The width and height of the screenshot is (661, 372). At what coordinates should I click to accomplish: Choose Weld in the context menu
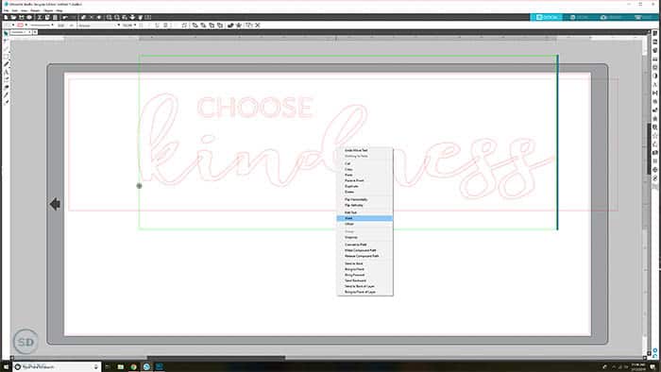(x=364, y=218)
